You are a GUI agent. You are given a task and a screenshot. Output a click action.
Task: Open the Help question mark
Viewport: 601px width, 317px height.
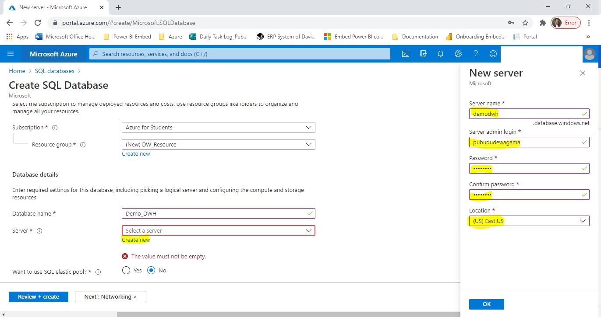tap(476, 54)
